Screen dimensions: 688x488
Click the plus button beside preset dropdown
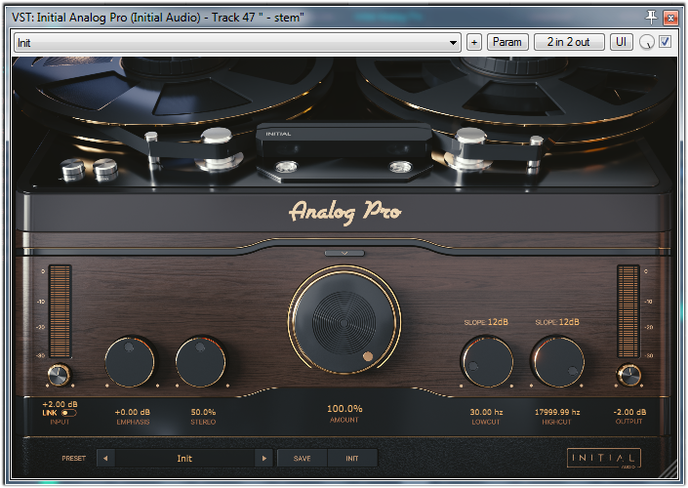tap(474, 43)
